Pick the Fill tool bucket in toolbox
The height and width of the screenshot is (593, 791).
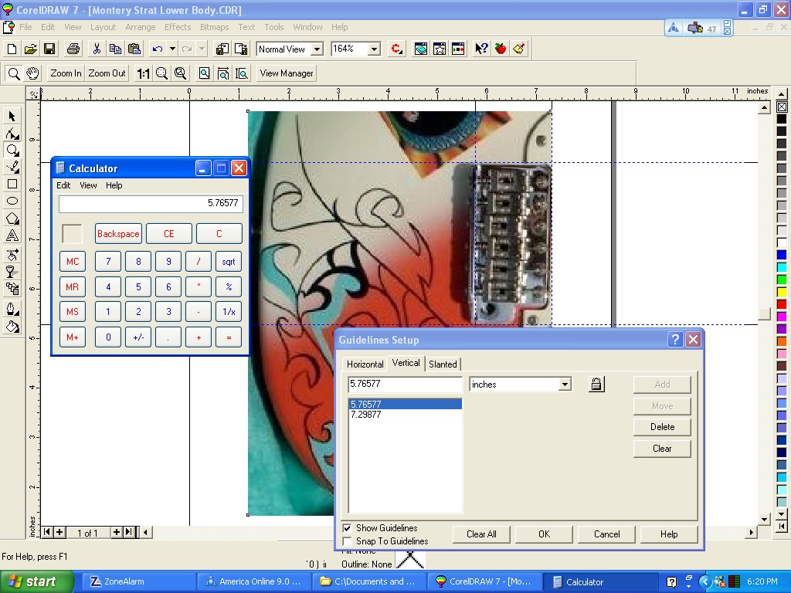tap(12, 327)
